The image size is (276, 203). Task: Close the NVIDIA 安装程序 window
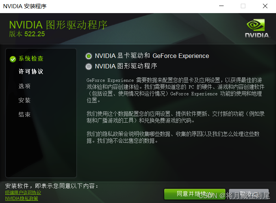coord(265,6)
